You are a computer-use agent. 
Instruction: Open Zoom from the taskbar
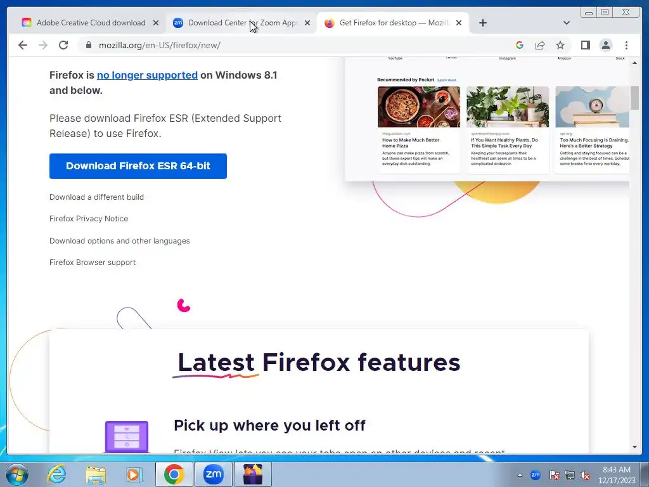[x=213, y=474]
